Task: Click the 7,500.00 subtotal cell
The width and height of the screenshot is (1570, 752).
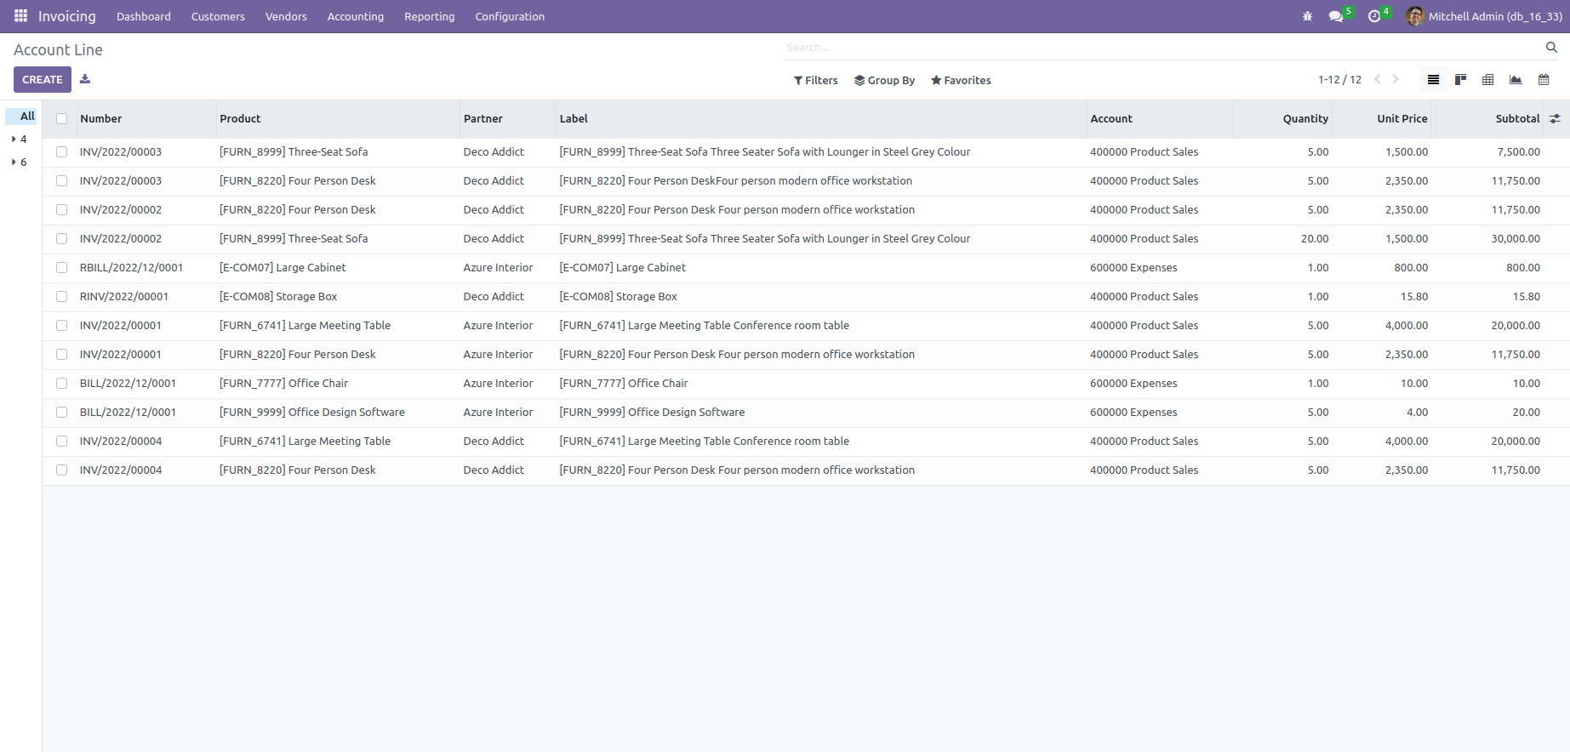Action: click(x=1519, y=152)
